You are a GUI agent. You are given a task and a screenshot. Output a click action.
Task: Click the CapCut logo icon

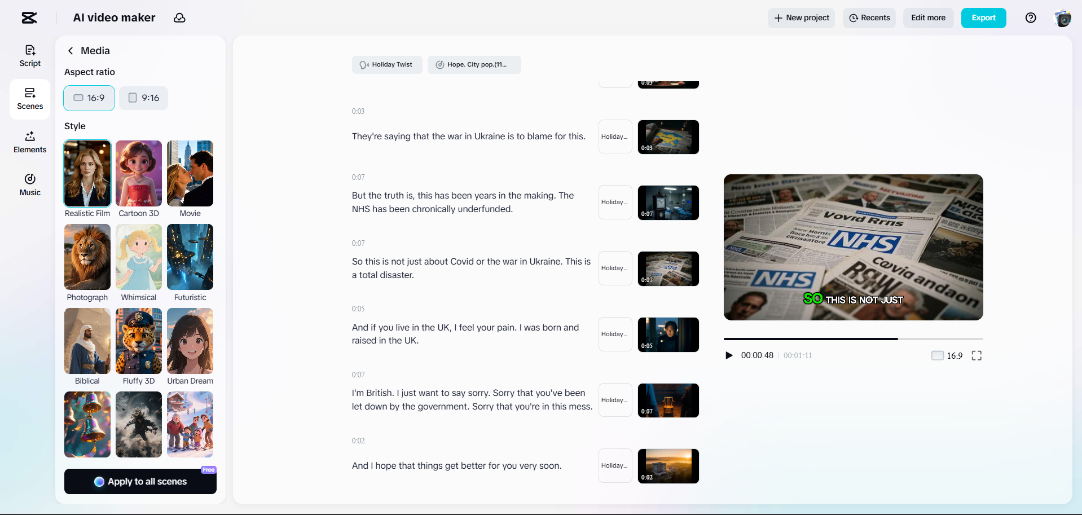pos(29,18)
